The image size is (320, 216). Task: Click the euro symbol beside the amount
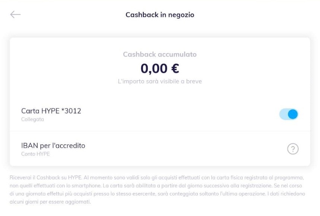(x=175, y=69)
